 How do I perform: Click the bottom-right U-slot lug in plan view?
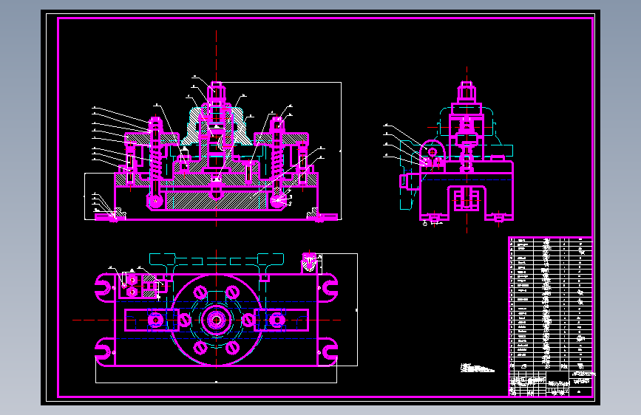tap(328, 351)
